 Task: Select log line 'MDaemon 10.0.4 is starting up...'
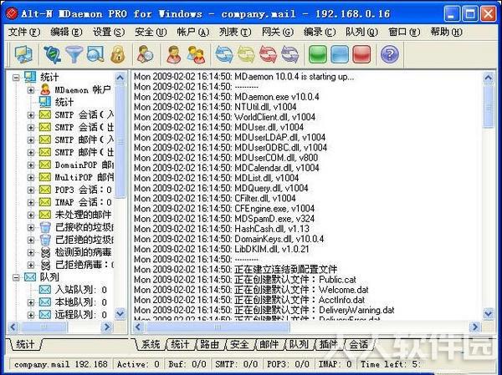point(244,77)
